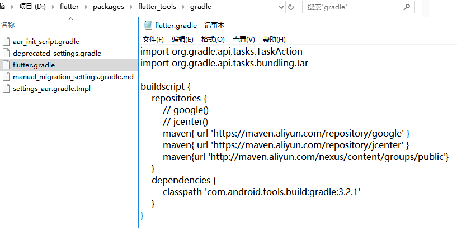Screen dimensions: 457x228
Task: Go to 项目 (D:) in breadcrumb
Action: (x=32, y=7)
